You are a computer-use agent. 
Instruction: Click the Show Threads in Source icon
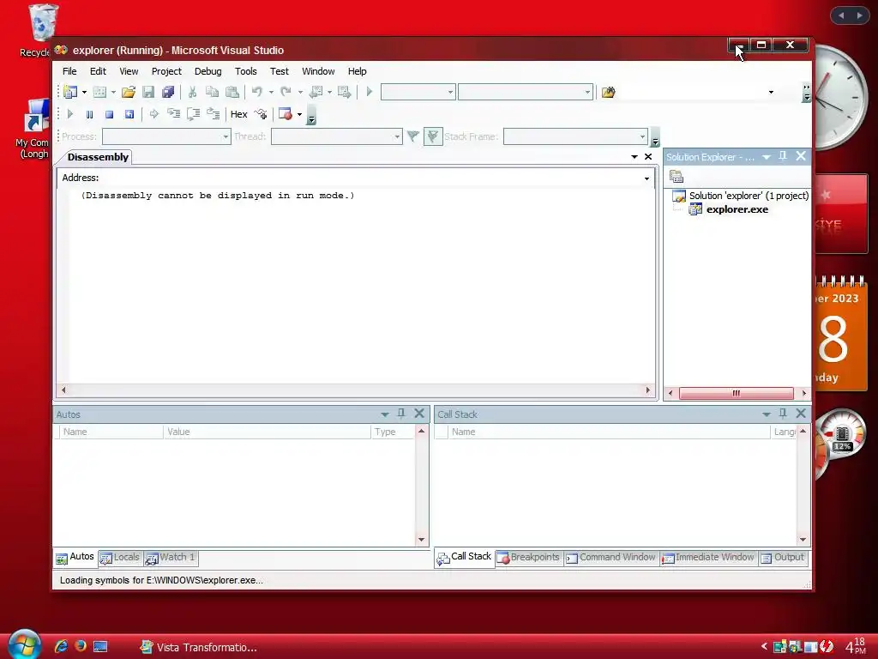(261, 114)
